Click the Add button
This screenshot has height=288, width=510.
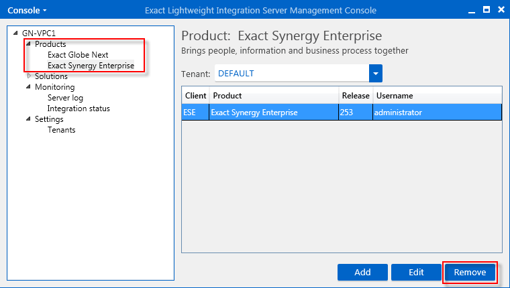click(x=362, y=272)
